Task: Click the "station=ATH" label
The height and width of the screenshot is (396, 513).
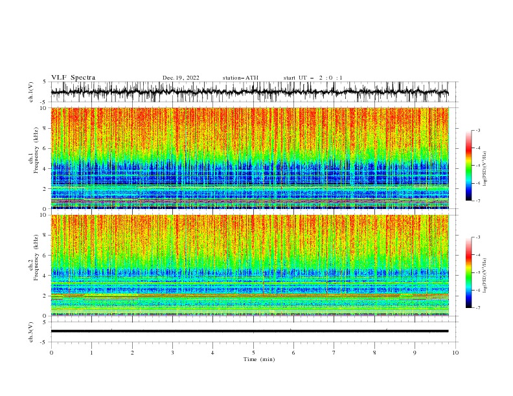Action: pos(240,78)
